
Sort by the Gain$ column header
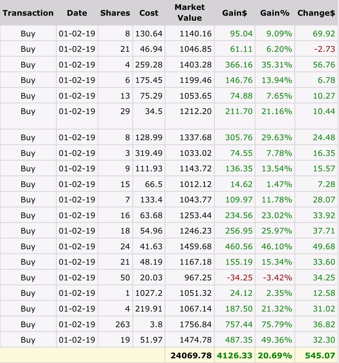234,13
